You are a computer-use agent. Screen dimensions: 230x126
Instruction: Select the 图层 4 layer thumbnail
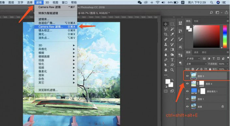click(x=193, y=84)
